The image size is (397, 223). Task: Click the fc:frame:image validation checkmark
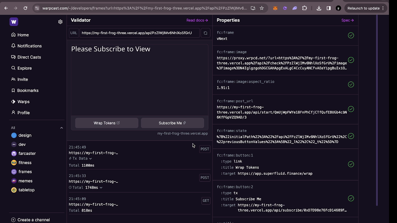coord(351,60)
